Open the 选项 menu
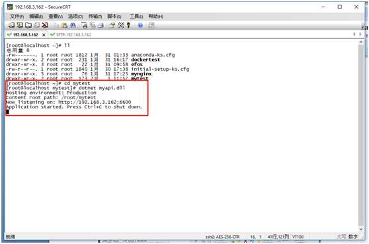The width and height of the screenshot is (369, 244). pyautogui.click(x=75, y=17)
